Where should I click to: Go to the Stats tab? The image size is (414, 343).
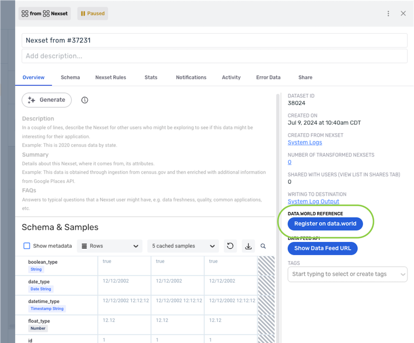click(151, 78)
